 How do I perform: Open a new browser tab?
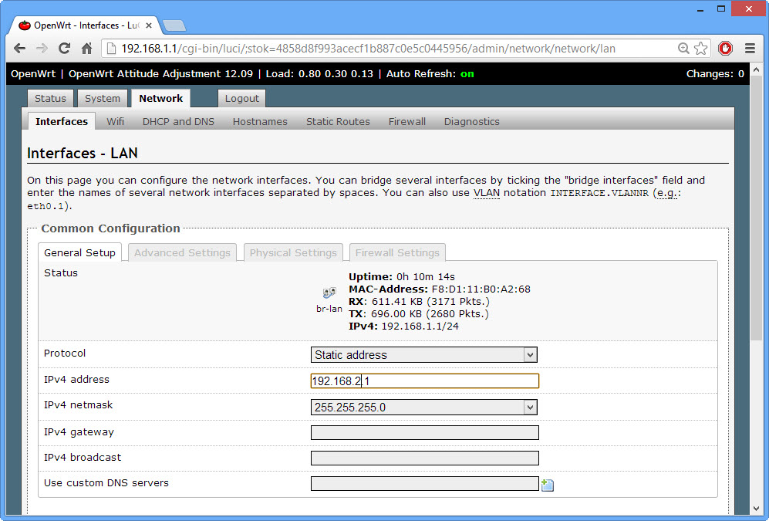pos(174,25)
